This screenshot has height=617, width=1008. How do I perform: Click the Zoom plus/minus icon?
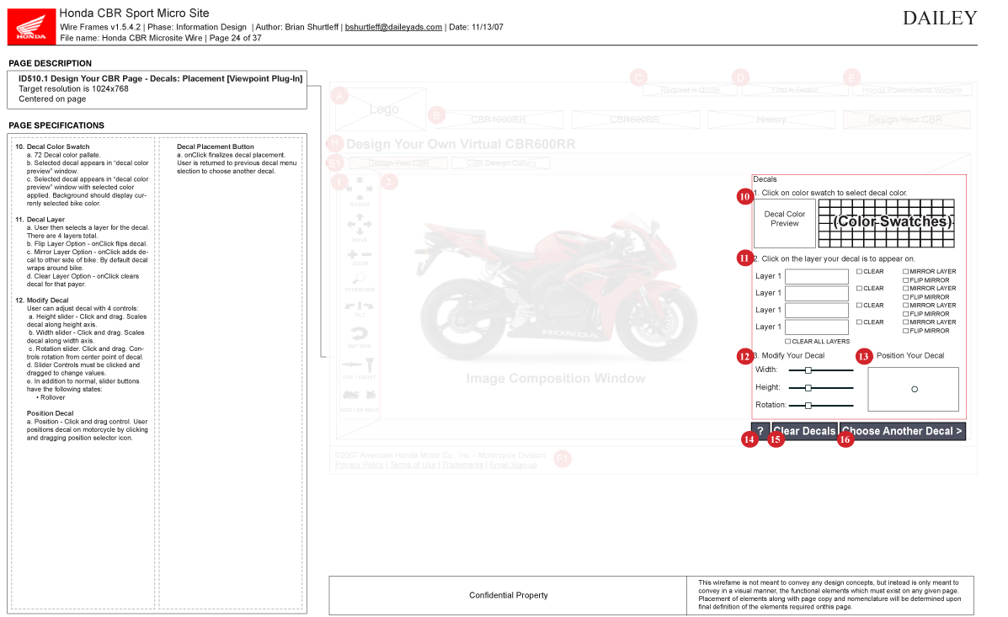click(x=360, y=253)
